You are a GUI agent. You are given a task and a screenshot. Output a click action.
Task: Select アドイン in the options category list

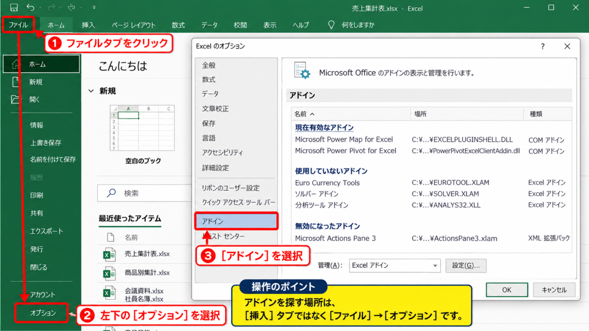pos(237,221)
